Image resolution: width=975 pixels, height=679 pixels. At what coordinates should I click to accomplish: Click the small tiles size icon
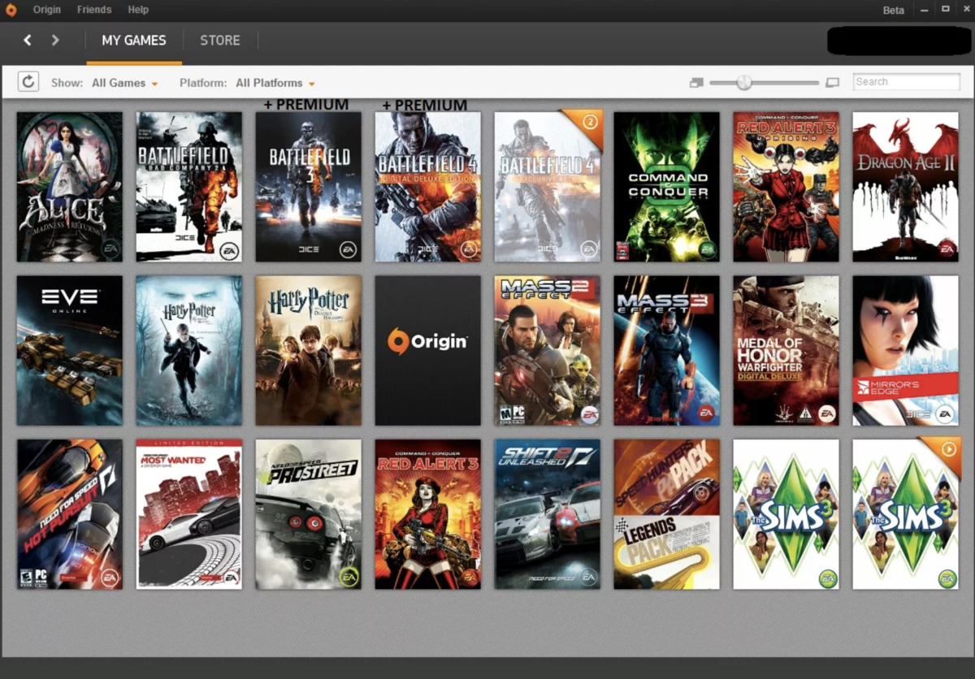tap(696, 83)
